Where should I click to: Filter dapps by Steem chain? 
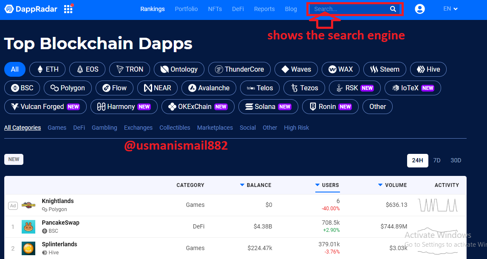(385, 70)
